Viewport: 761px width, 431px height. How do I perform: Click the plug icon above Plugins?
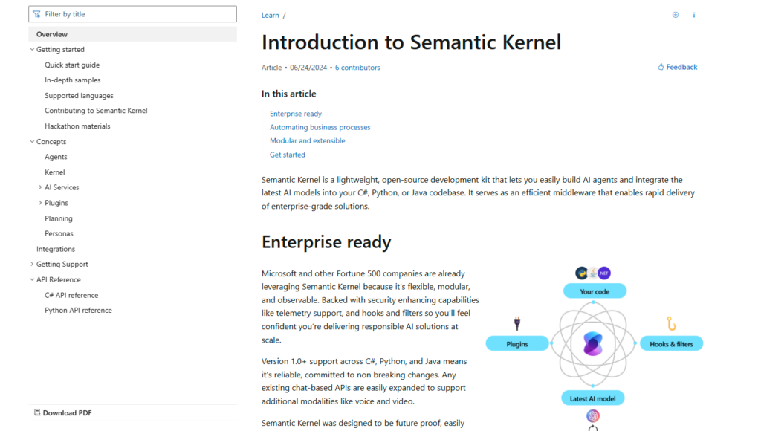(x=517, y=323)
